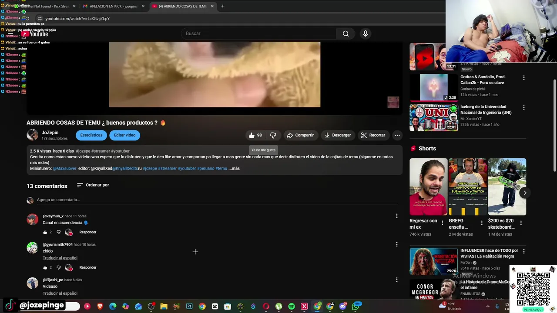Click the YouTube search box Buscar
557x313 pixels.
pos(259,33)
